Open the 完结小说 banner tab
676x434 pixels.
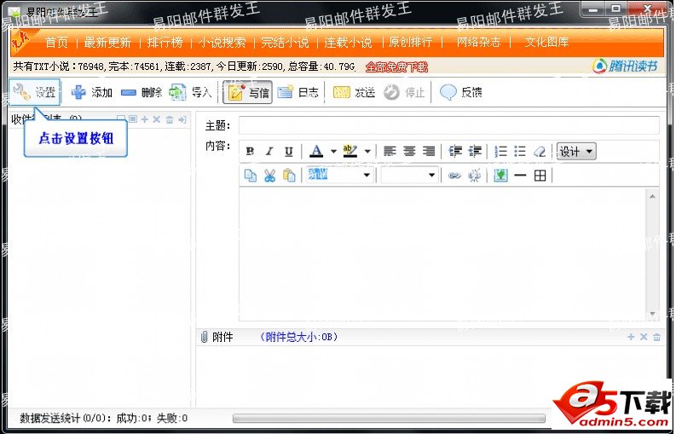coord(285,43)
